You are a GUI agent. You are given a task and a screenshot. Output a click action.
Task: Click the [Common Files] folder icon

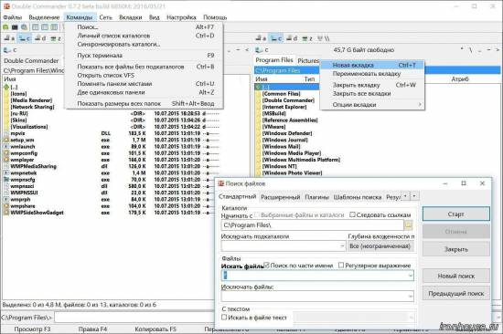click(258, 93)
